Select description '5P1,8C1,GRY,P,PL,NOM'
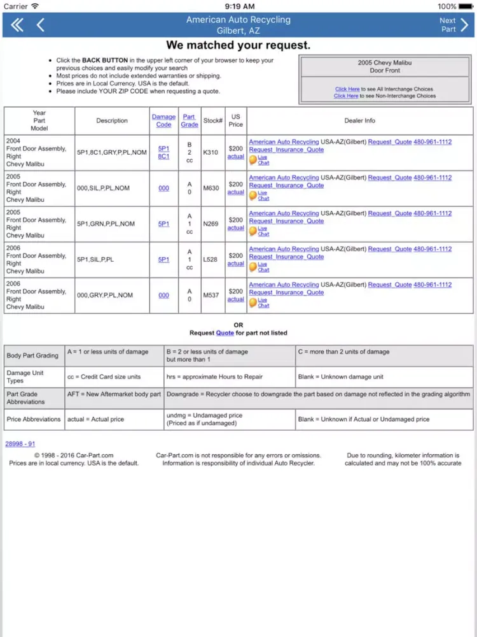 [x=112, y=152]
